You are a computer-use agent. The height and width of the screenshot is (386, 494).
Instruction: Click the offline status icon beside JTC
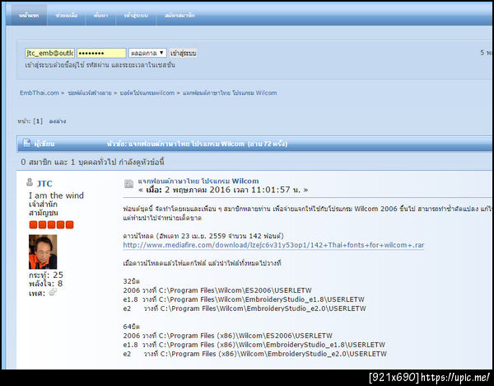(30, 182)
